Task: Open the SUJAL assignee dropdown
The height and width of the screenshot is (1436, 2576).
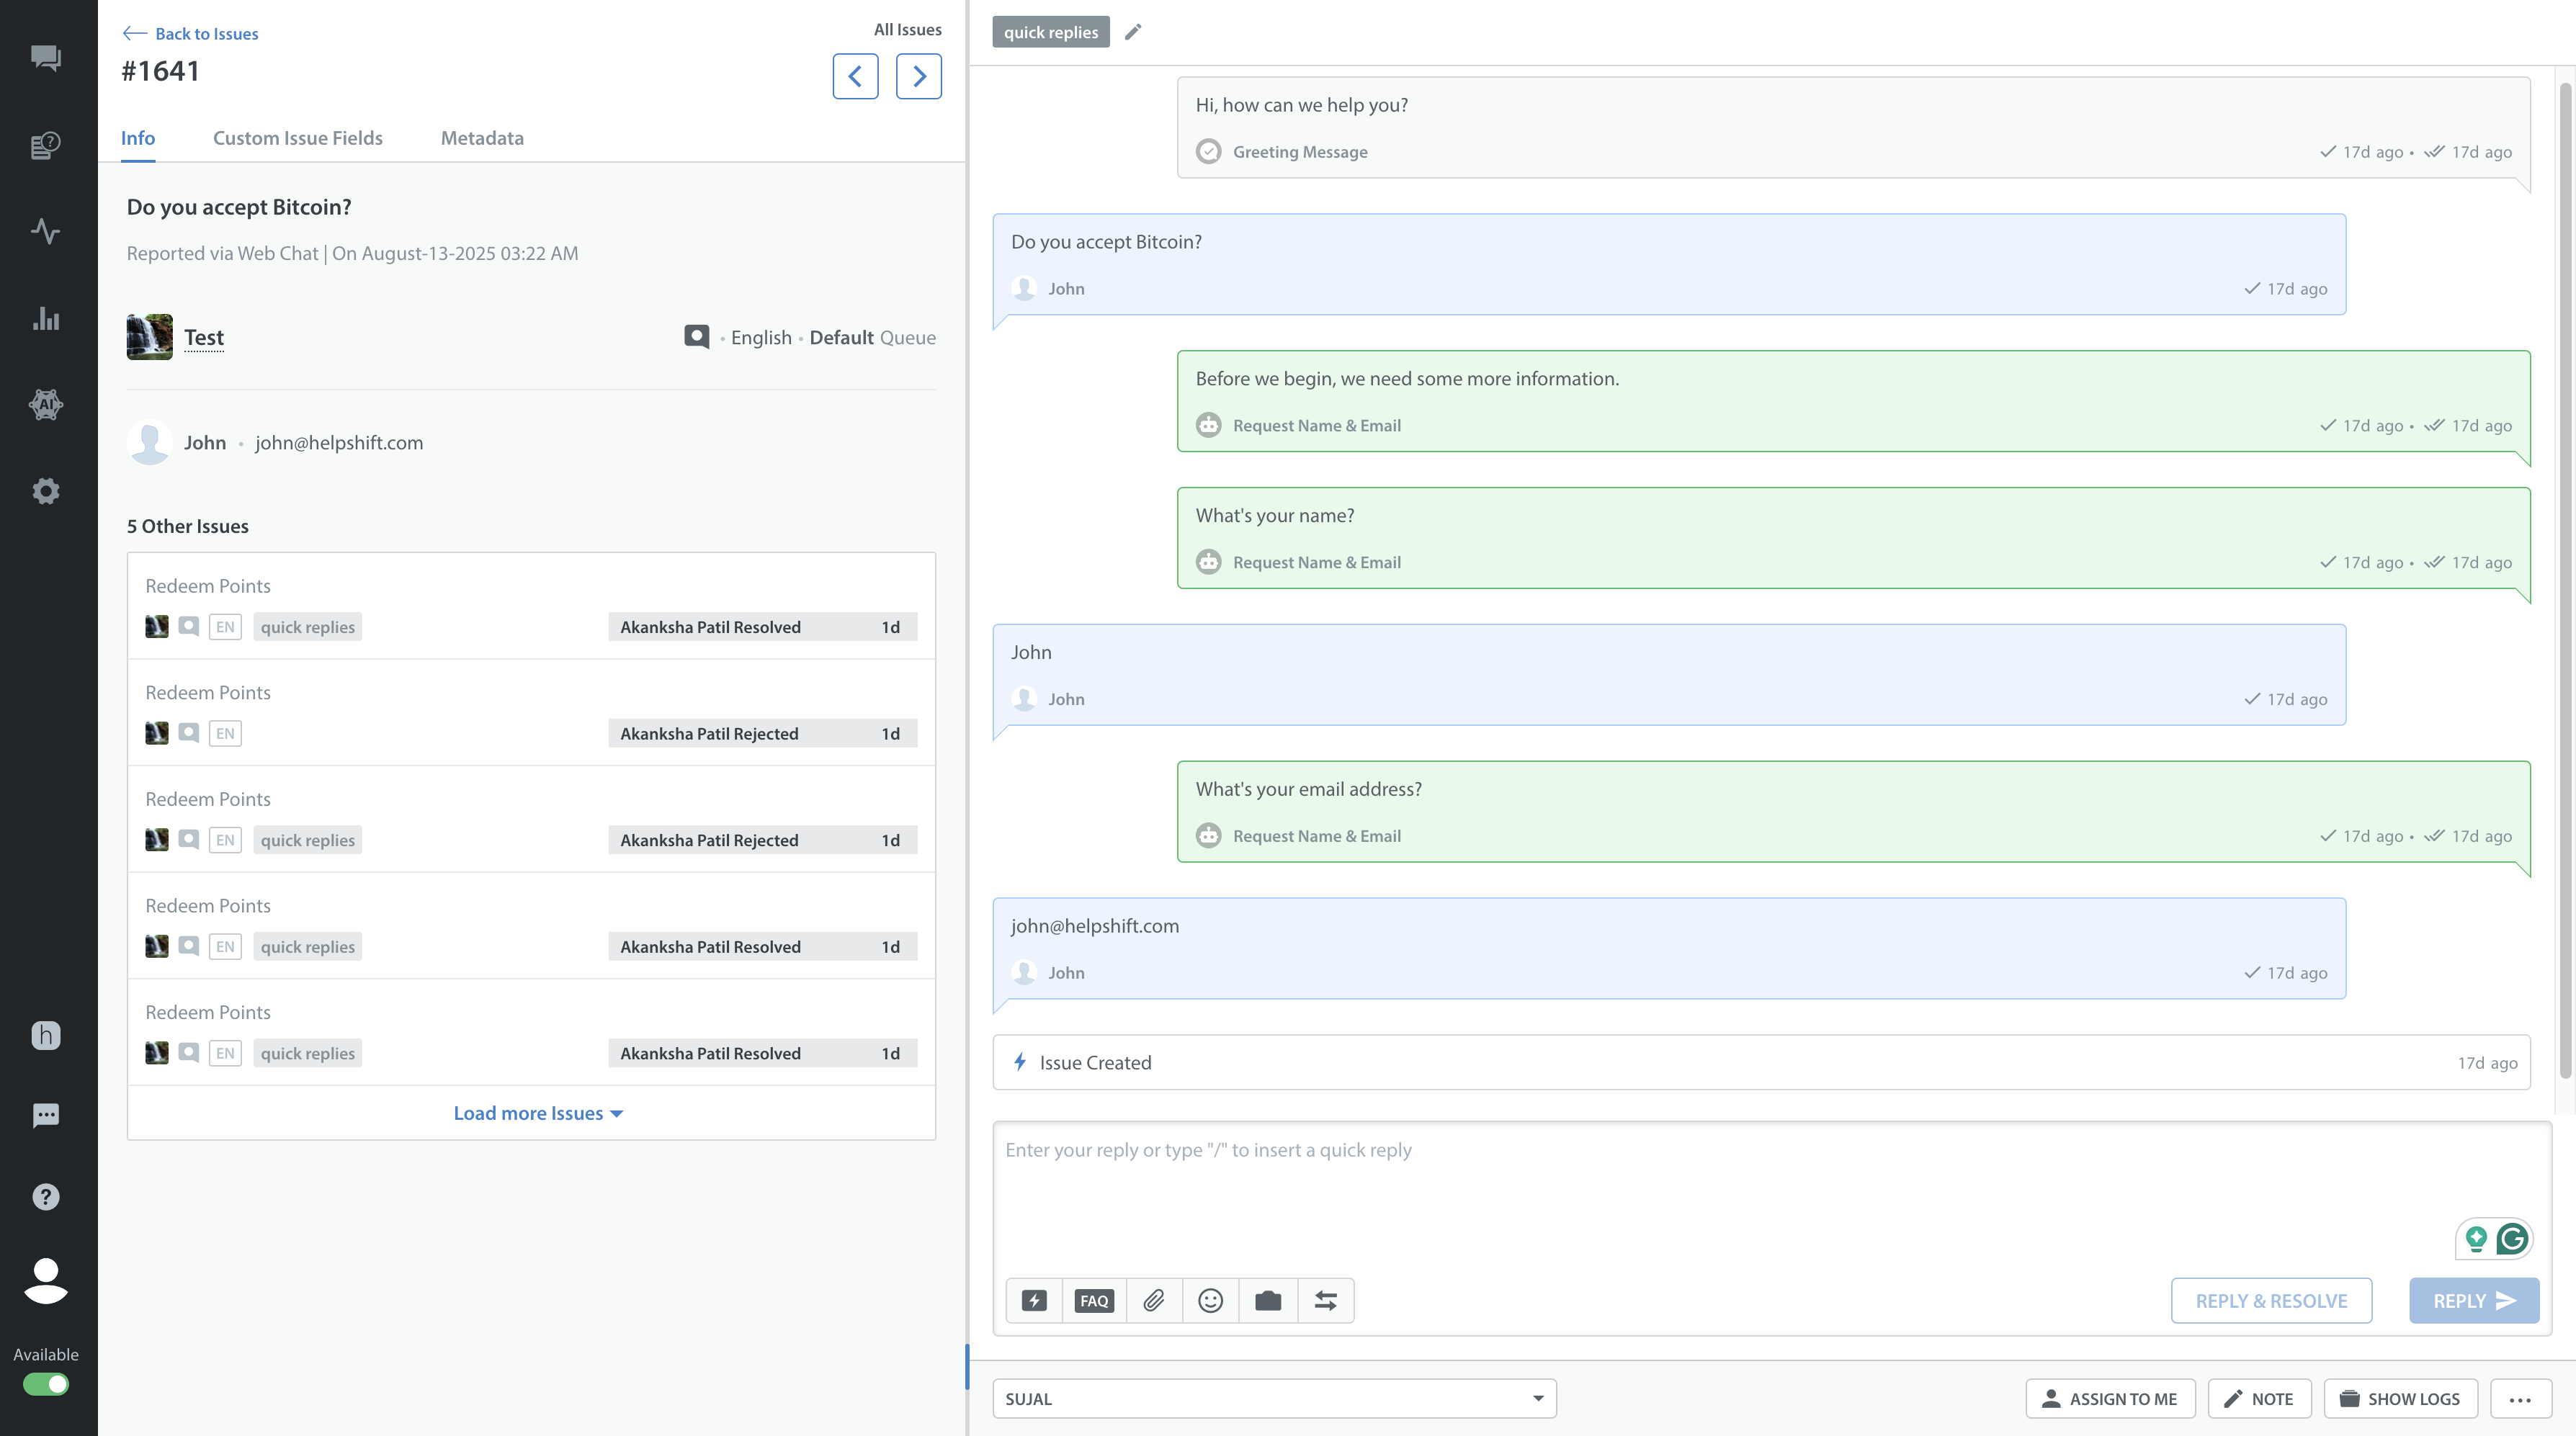Action: pos(1274,1398)
